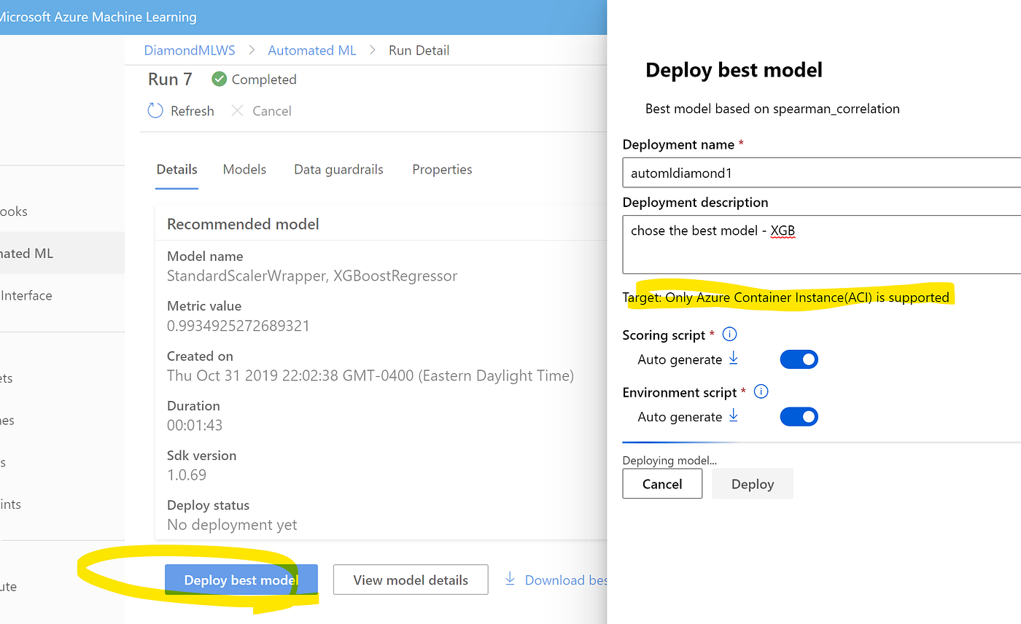Turn off the Environment script Auto generate toggle

799,416
